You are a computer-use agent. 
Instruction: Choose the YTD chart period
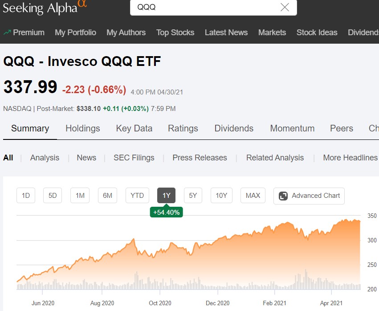point(137,196)
